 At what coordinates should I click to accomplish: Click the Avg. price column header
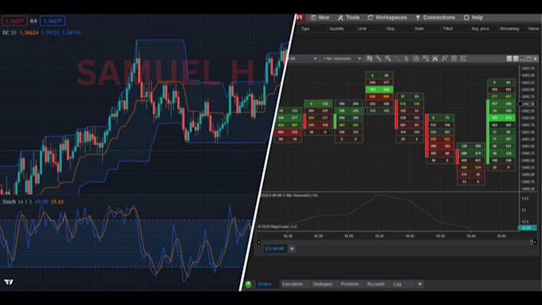pyautogui.click(x=480, y=29)
